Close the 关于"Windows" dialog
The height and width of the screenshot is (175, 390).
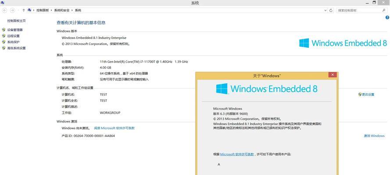[x=333, y=75]
